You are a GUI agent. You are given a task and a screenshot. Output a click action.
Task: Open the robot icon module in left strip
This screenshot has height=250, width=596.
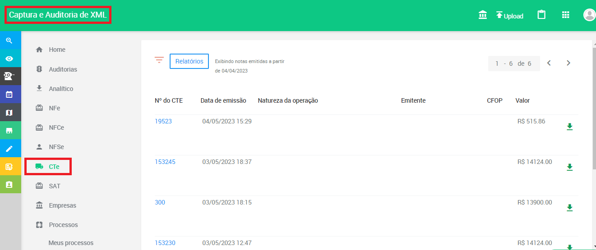point(9,76)
